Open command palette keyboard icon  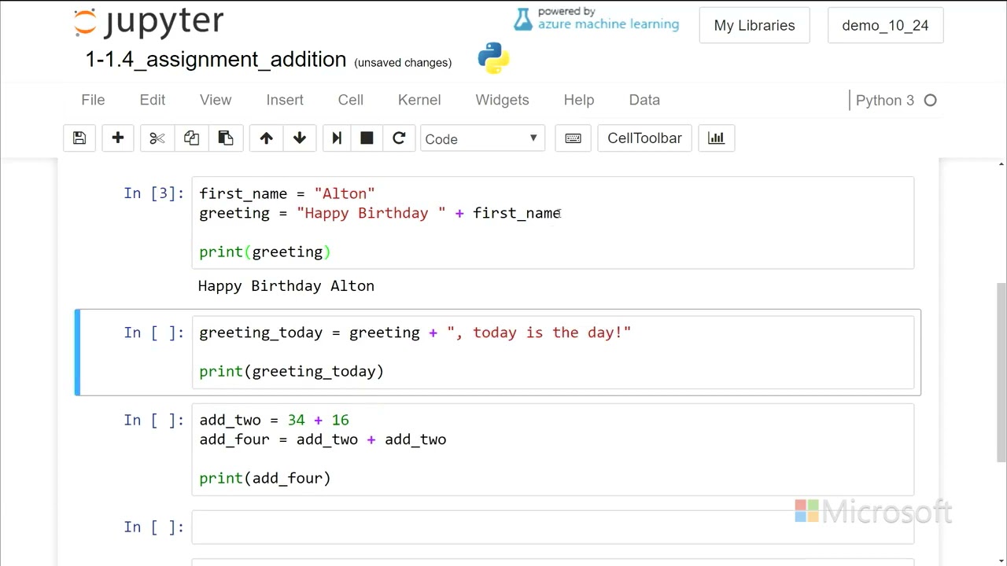574,138
